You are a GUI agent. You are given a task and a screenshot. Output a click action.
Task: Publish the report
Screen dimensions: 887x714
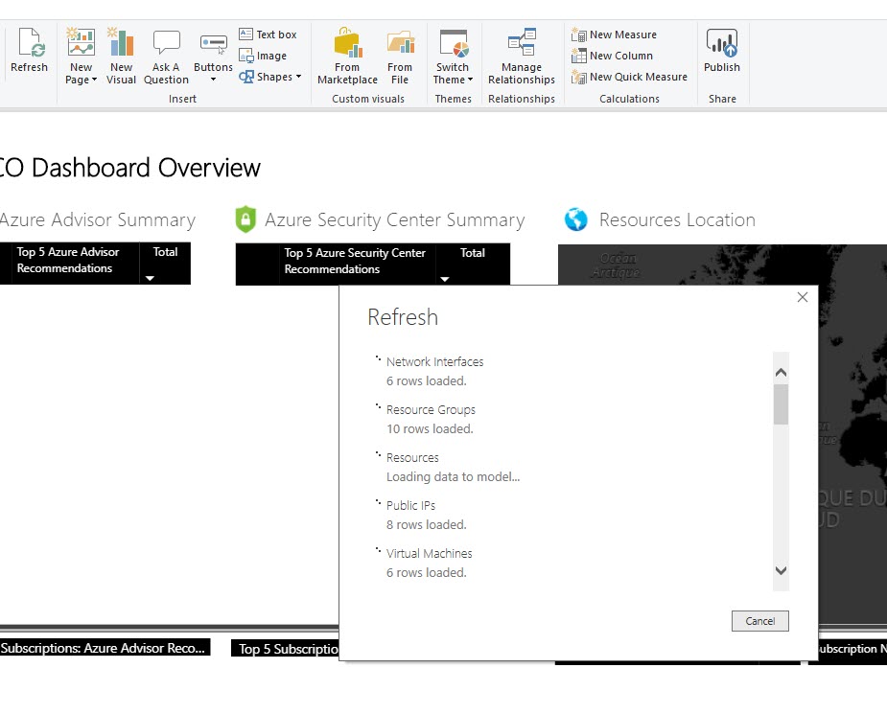[722, 50]
